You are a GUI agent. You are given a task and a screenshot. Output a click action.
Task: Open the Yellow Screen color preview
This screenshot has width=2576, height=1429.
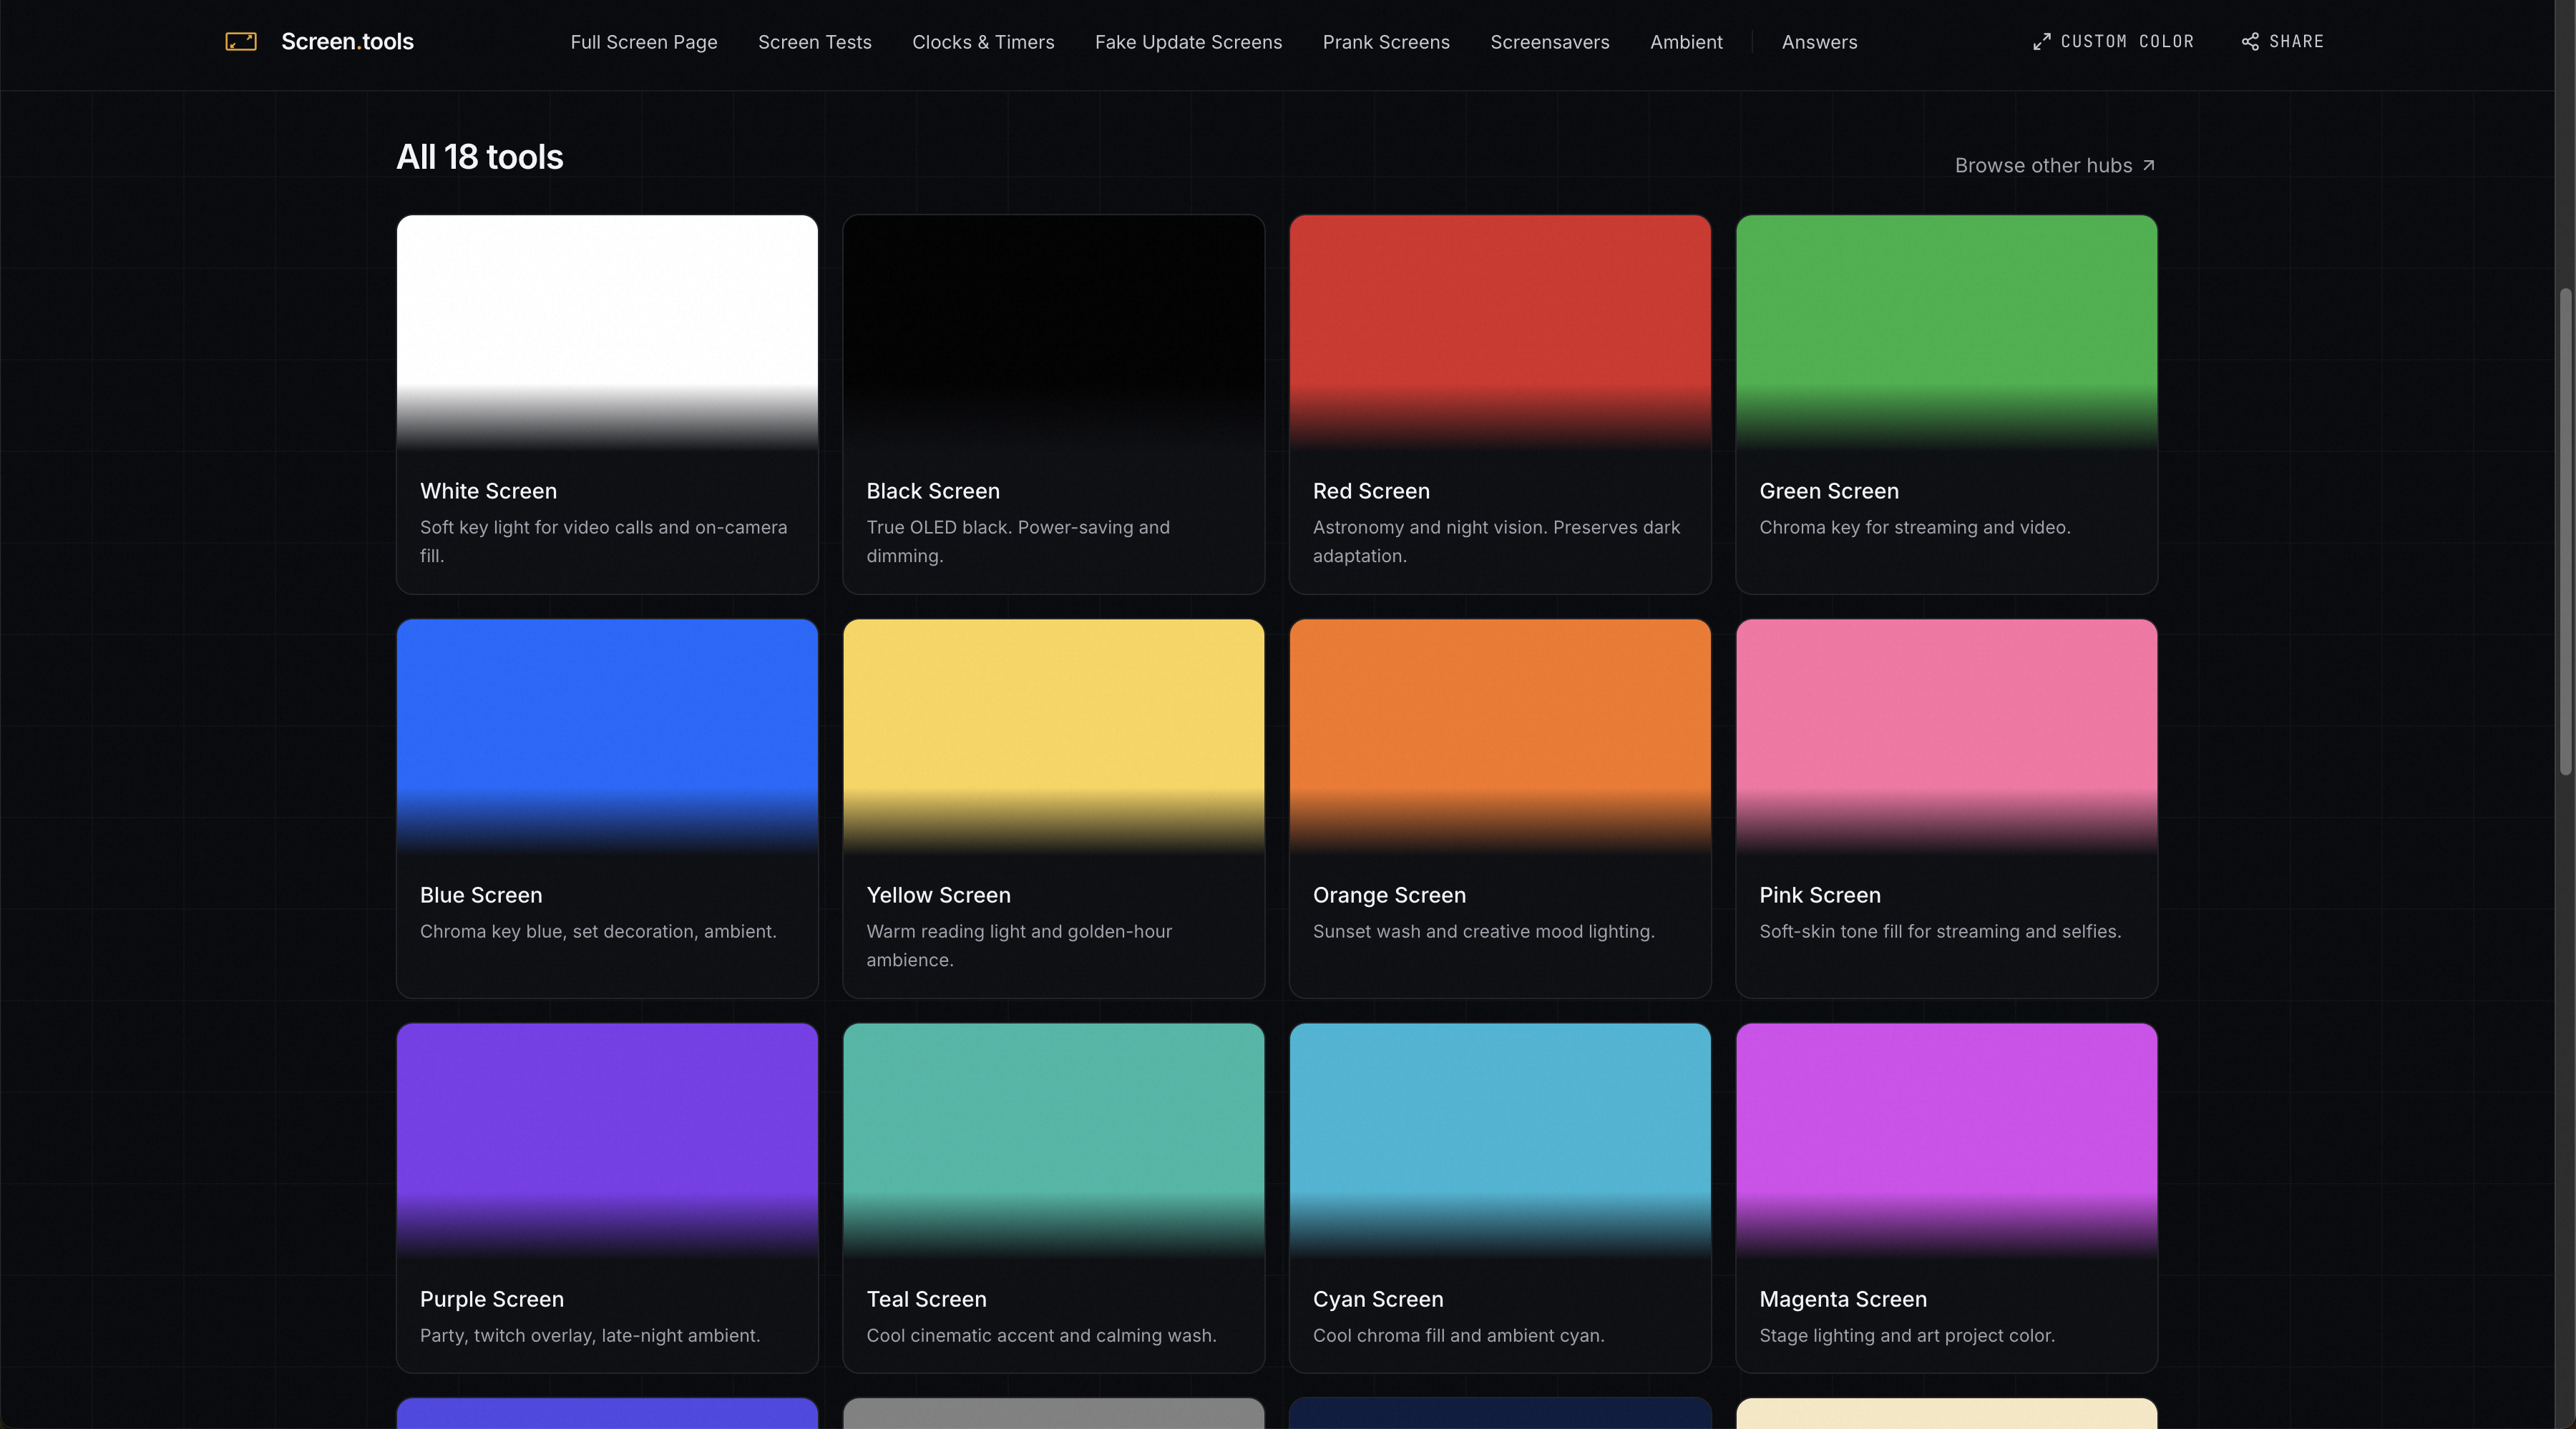tap(1054, 737)
